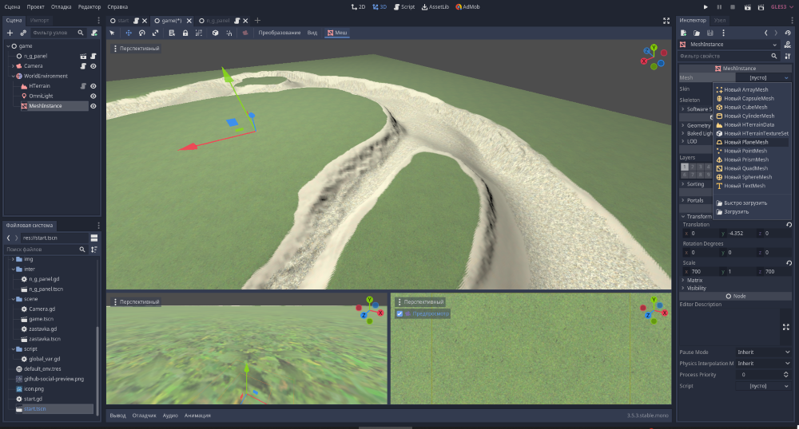Click the add new node plus icon

[10, 33]
